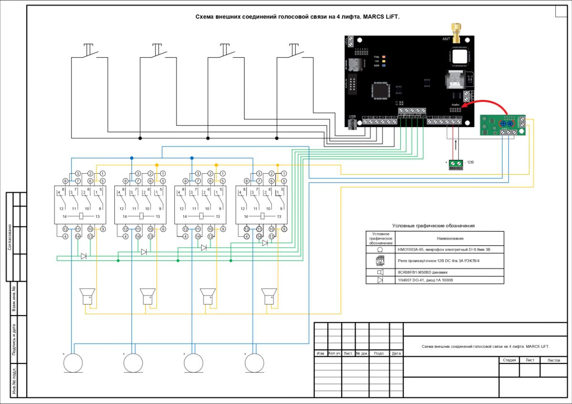Click the 'Audio' label on the board
The image size is (572, 404).
[x=455, y=104]
